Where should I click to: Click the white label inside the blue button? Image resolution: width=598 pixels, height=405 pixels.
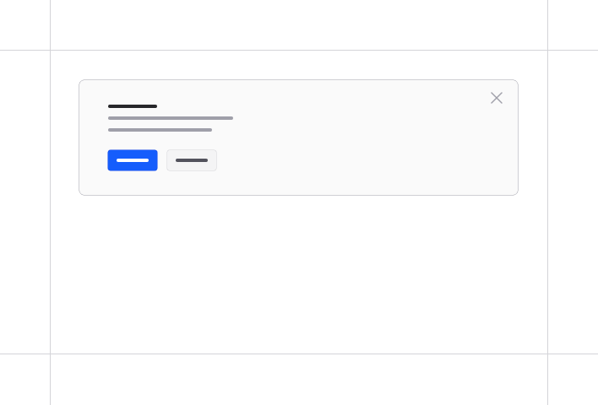pyautogui.click(x=133, y=160)
